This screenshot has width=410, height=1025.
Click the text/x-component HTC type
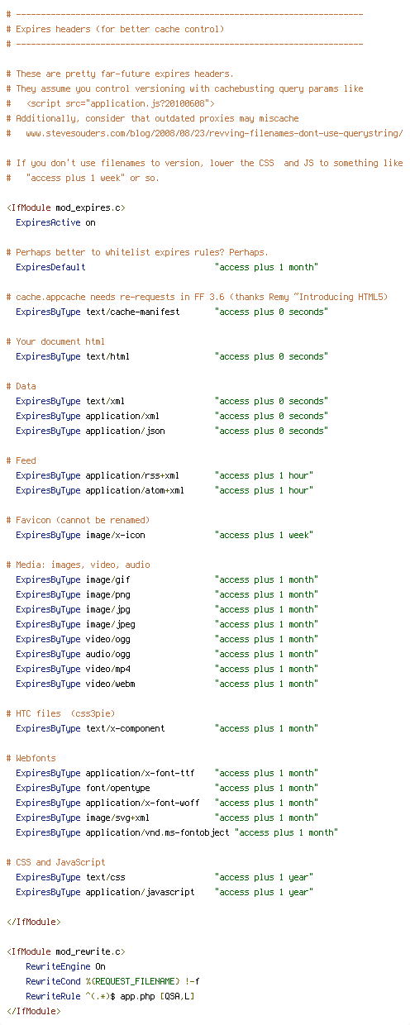pos(126,728)
